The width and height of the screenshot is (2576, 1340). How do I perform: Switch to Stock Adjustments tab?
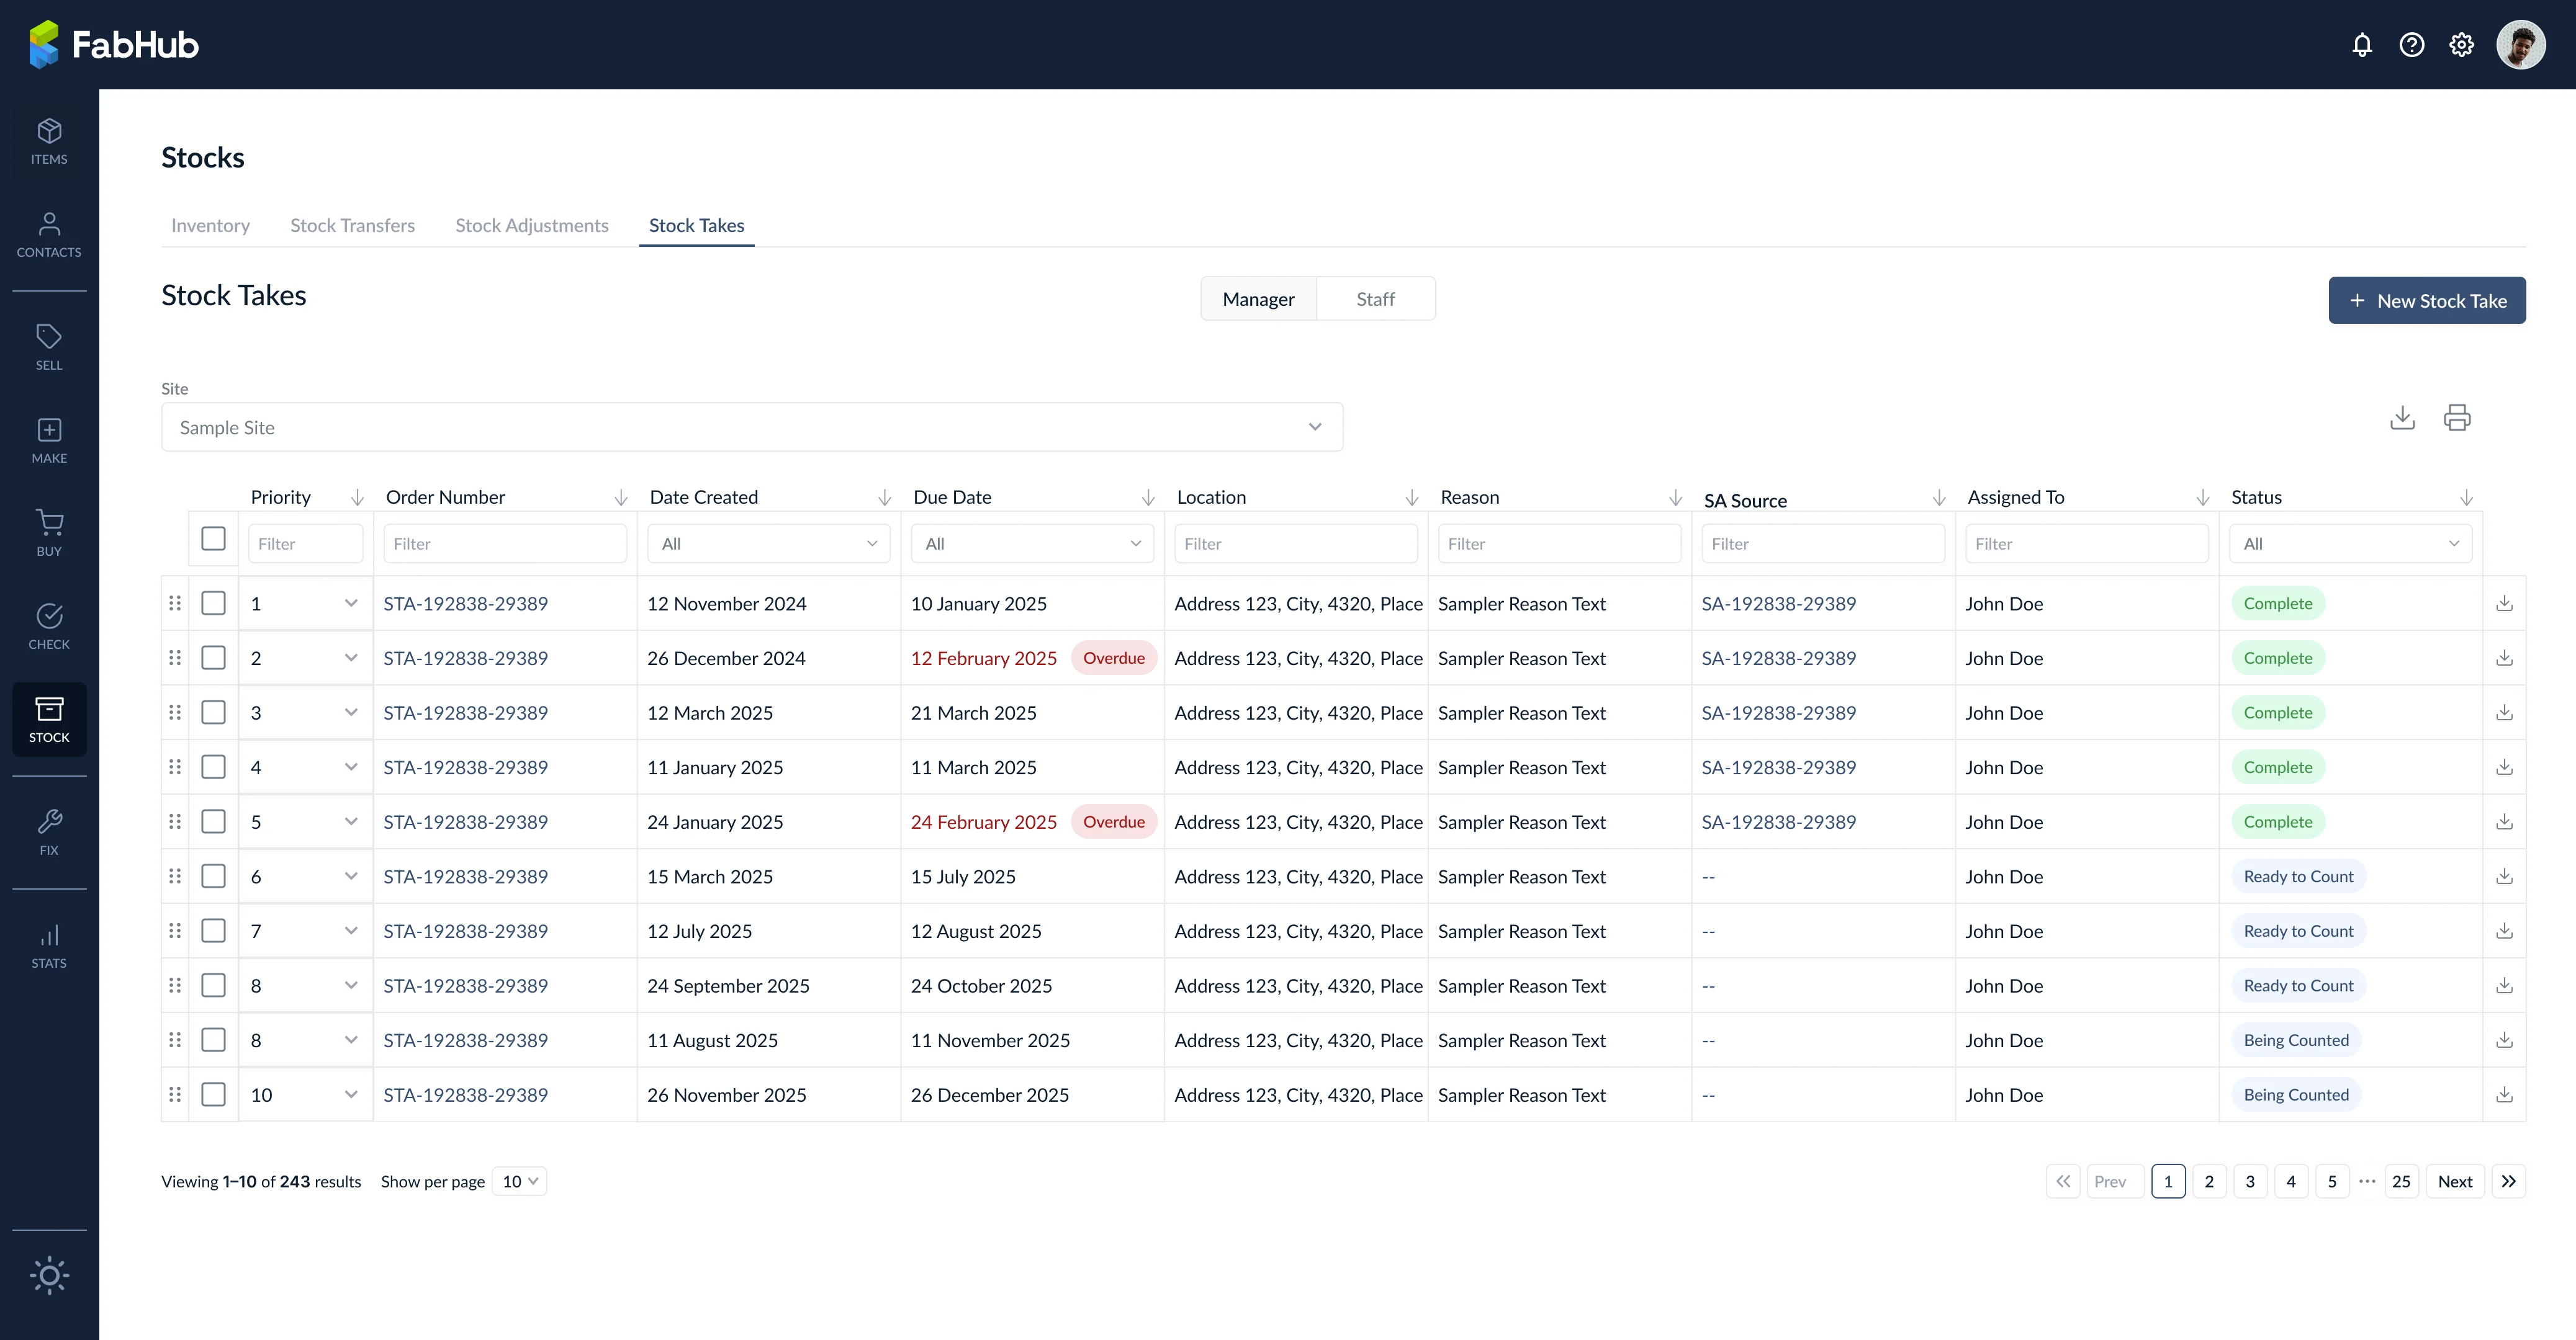click(532, 226)
